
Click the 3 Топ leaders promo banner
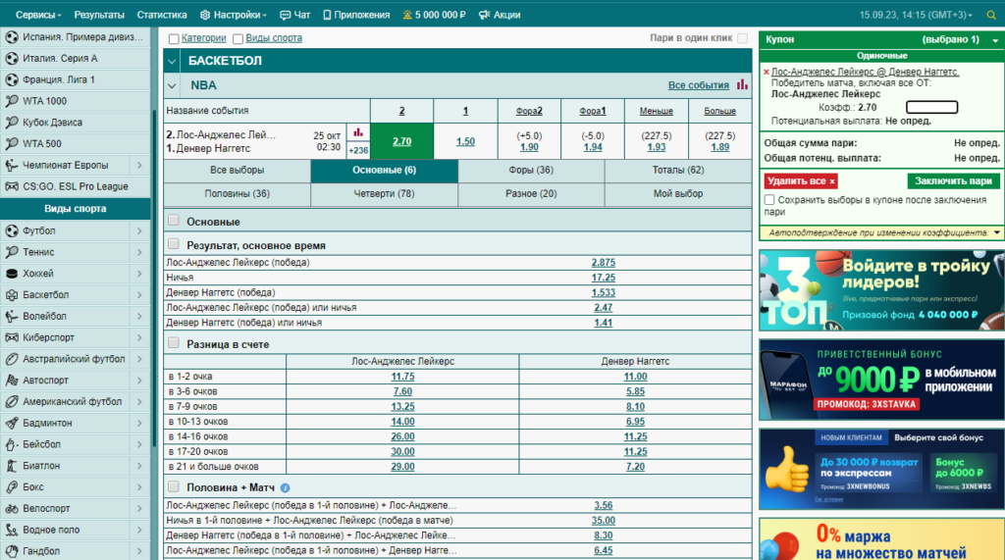tap(882, 290)
